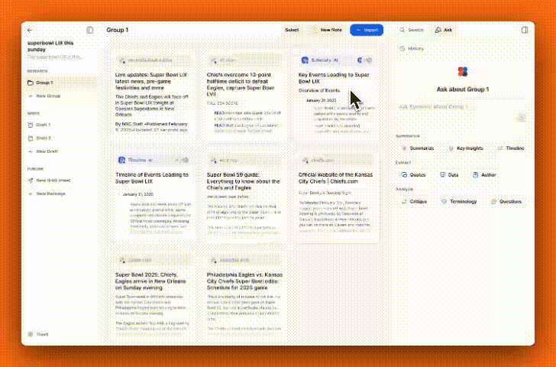Click Overview of Events text
Viewport: 556px width, 367px height.
click(x=319, y=90)
